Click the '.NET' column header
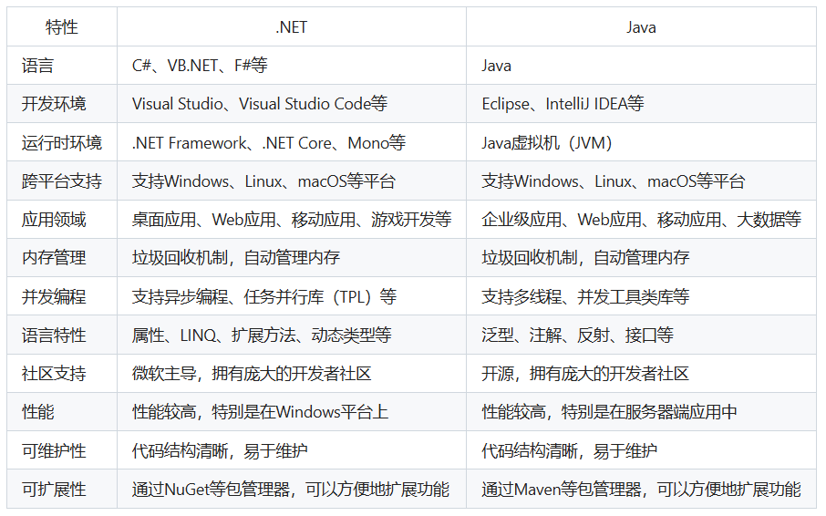The height and width of the screenshot is (516, 826). pyautogui.click(x=292, y=26)
